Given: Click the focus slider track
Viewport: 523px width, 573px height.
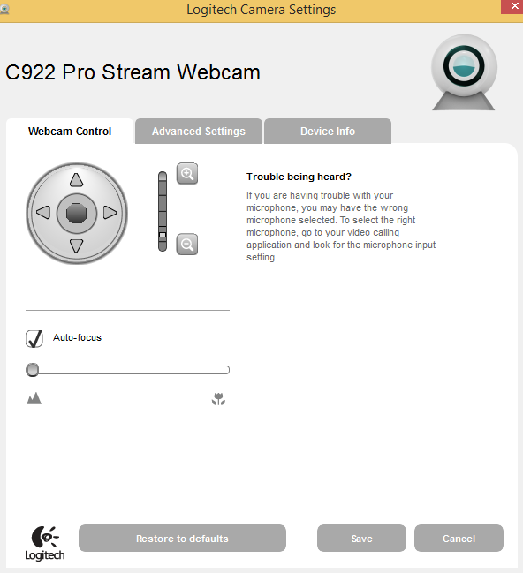Looking at the screenshot, I should (x=127, y=370).
